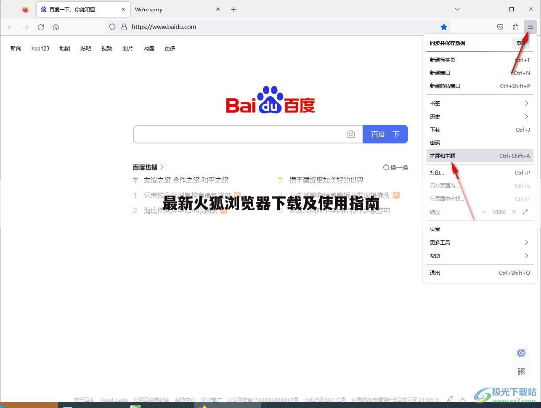This screenshot has width=541, height=408.
Task: Expand the 更多工具 submenu
Action: point(480,243)
